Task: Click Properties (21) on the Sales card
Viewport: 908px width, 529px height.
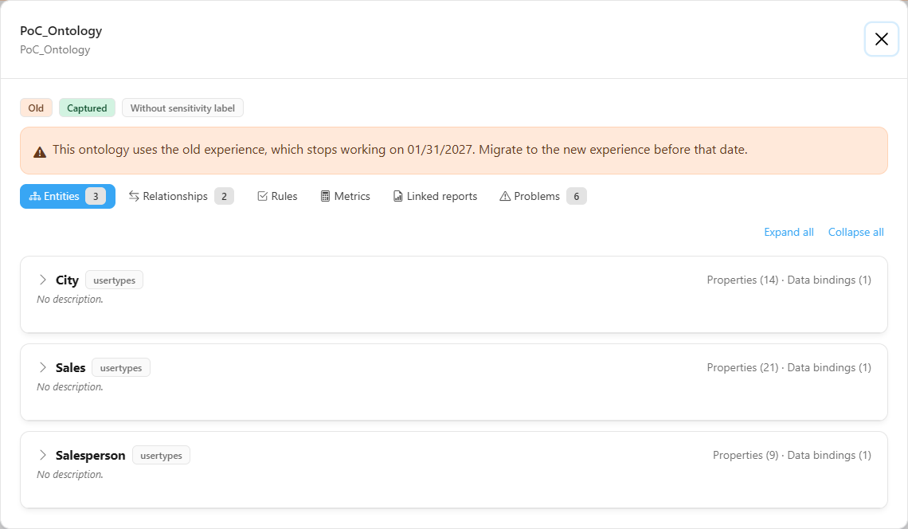Action: [x=742, y=367]
